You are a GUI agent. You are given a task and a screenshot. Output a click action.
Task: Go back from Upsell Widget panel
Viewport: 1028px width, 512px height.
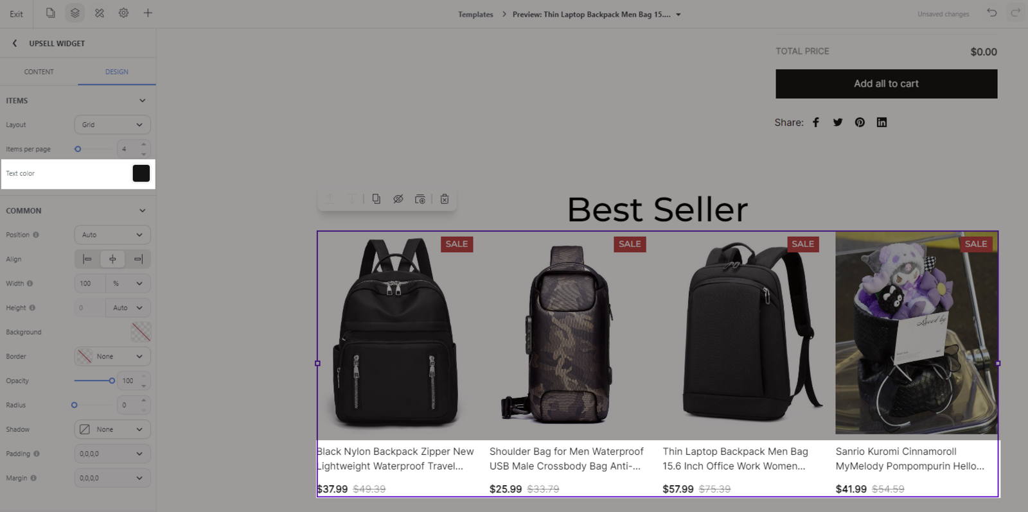coord(15,43)
